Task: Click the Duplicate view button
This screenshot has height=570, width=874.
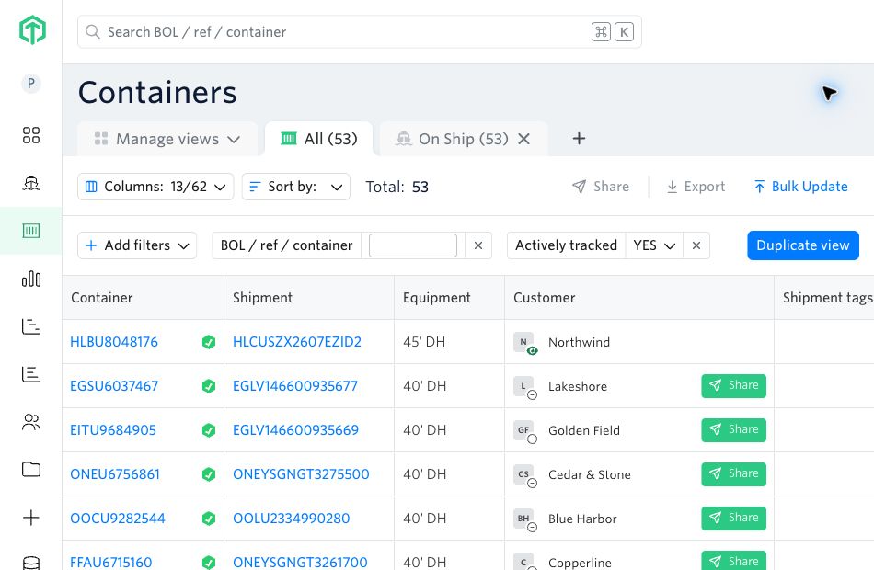Action: pos(802,245)
